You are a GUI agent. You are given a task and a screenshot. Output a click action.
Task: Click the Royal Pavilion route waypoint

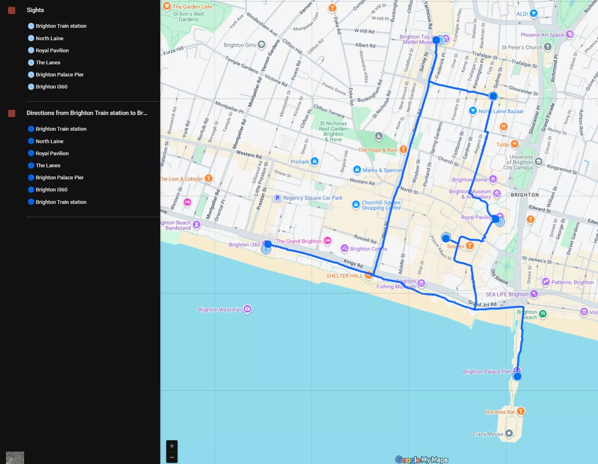496,219
